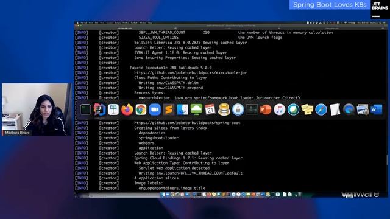Open iTerm terminal from the Dock
This screenshot has height=219, width=390.
pos(85,109)
